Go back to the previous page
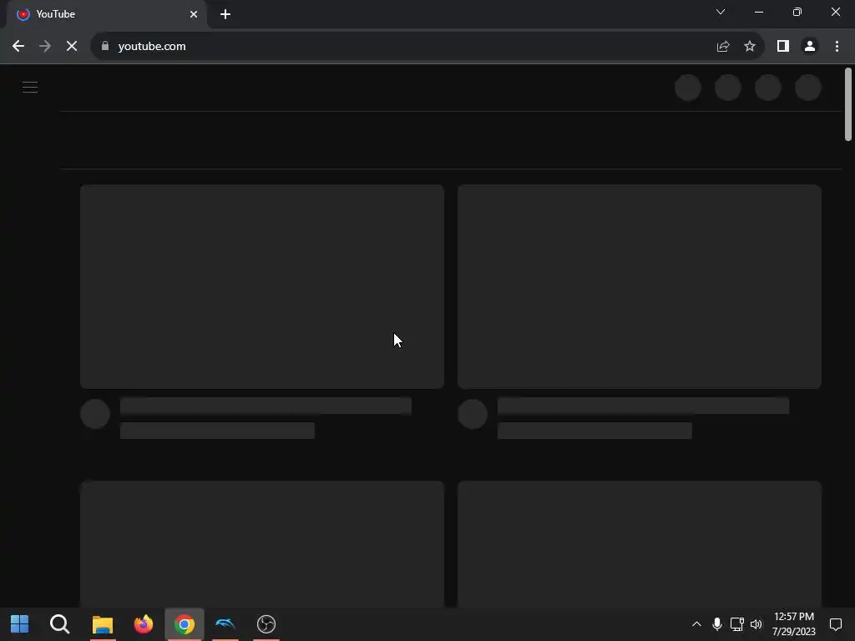The image size is (855, 641). (x=18, y=47)
